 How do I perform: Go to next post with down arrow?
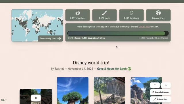(x=166, y=85)
